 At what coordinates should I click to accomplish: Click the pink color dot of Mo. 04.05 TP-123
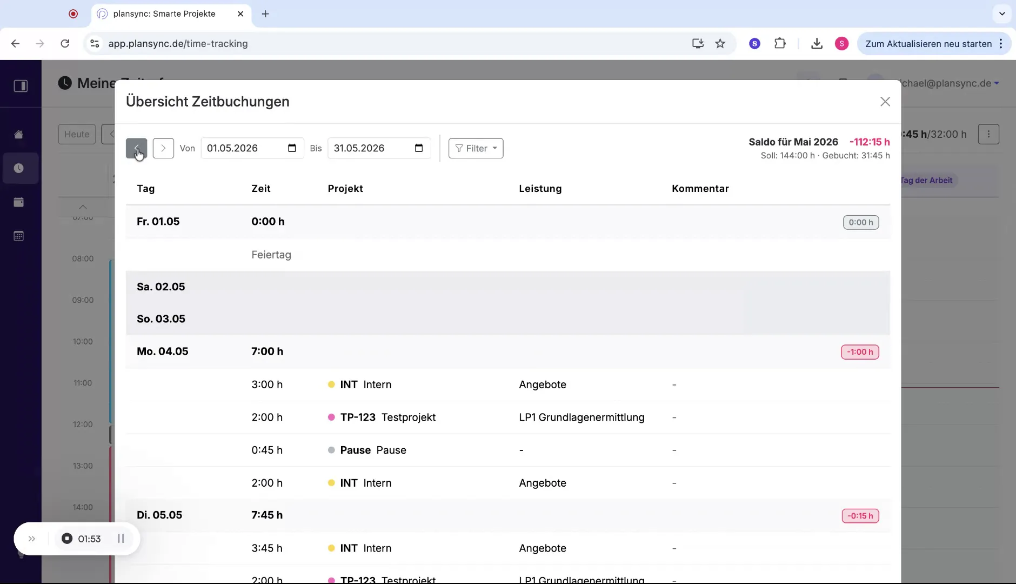click(331, 417)
